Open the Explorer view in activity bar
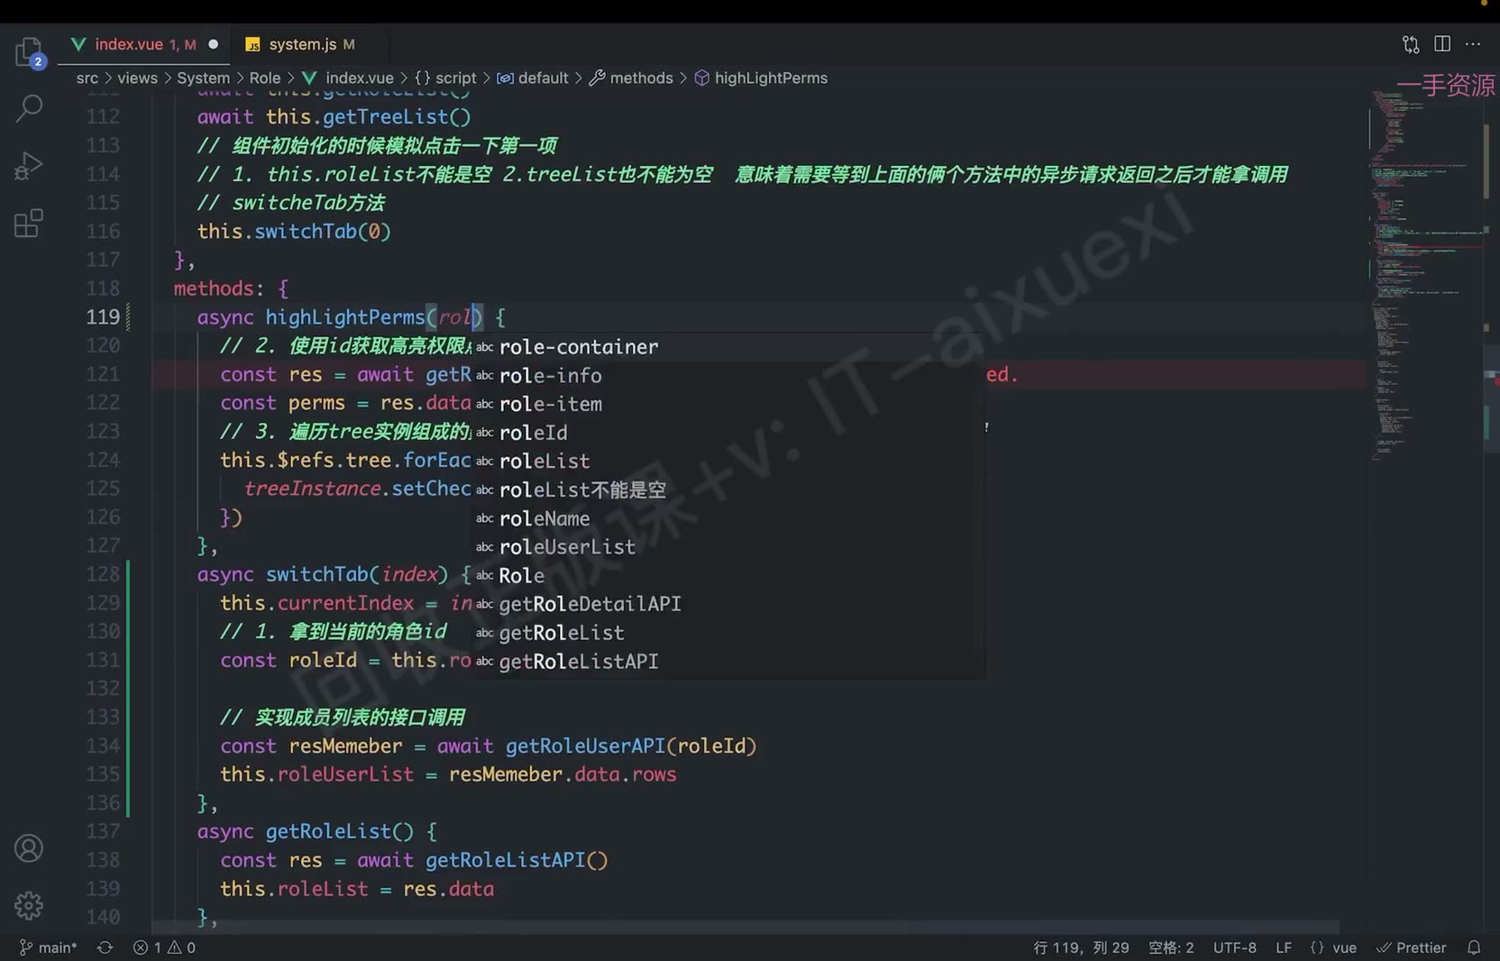This screenshot has width=1500, height=961. 29,52
